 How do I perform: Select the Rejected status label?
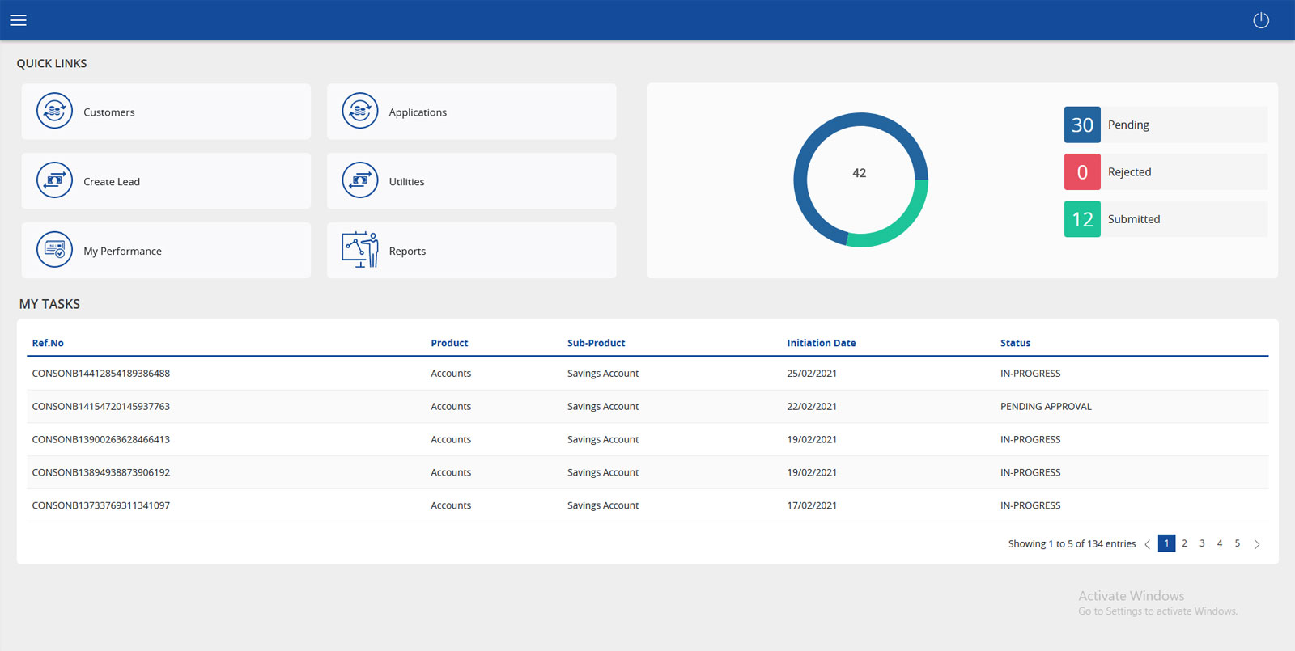pyautogui.click(x=1129, y=171)
